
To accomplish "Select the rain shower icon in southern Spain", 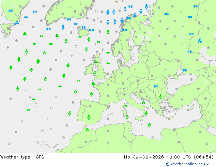I will (89, 117).
